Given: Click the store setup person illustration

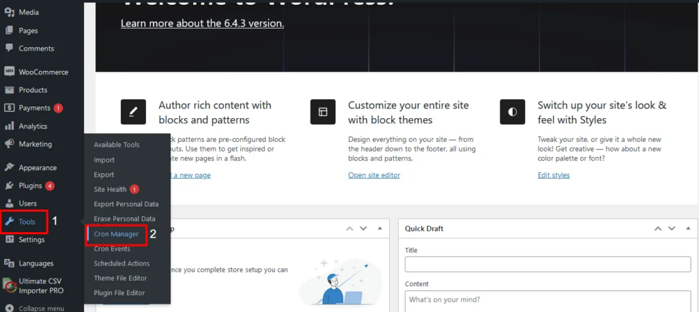Looking at the screenshot, I should point(342,283).
